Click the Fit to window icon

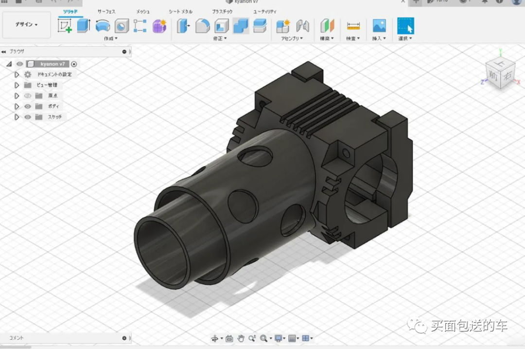coord(264,339)
